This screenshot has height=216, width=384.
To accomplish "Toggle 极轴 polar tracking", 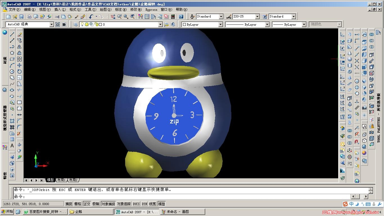I will [96, 204].
